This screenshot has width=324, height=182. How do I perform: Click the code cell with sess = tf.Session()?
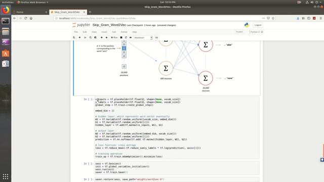pos(177,168)
